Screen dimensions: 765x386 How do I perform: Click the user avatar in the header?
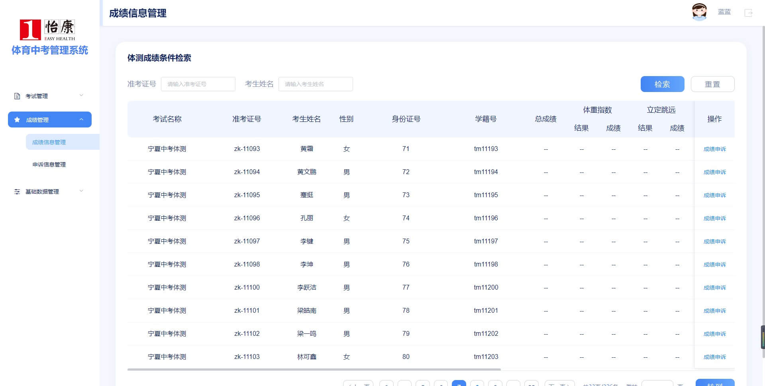tap(700, 12)
